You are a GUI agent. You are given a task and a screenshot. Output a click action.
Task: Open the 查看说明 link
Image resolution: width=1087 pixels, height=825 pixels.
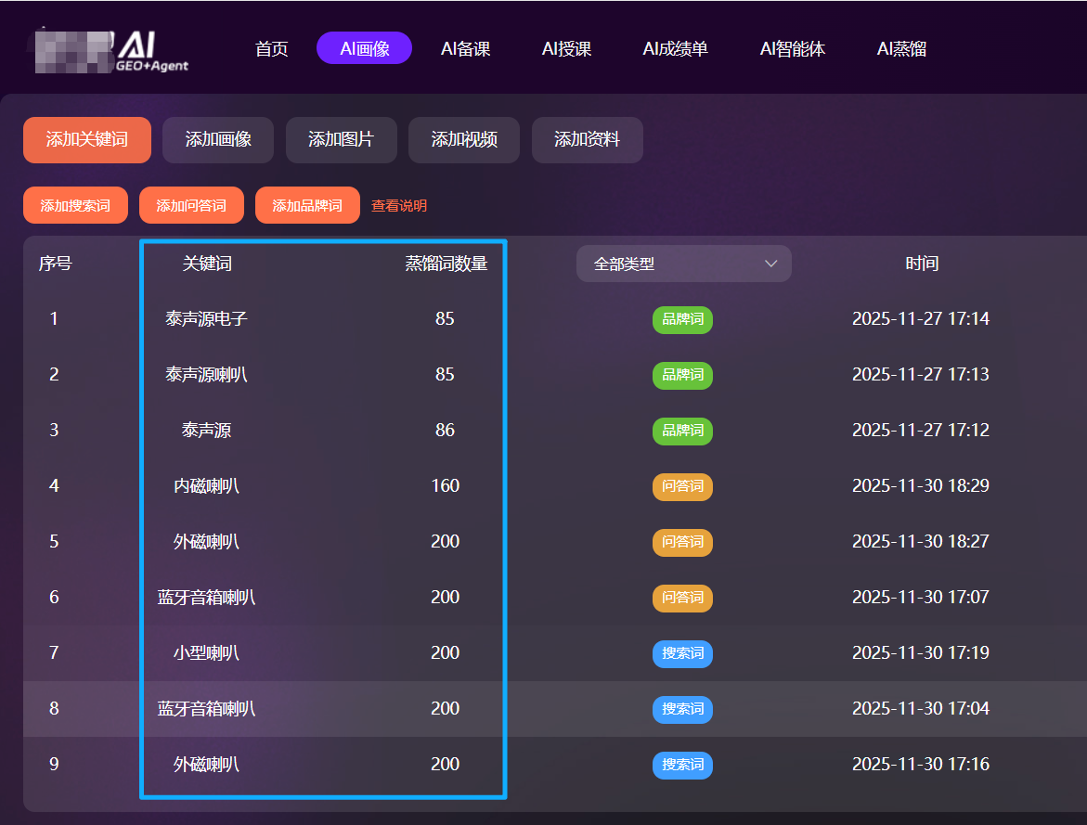(399, 206)
